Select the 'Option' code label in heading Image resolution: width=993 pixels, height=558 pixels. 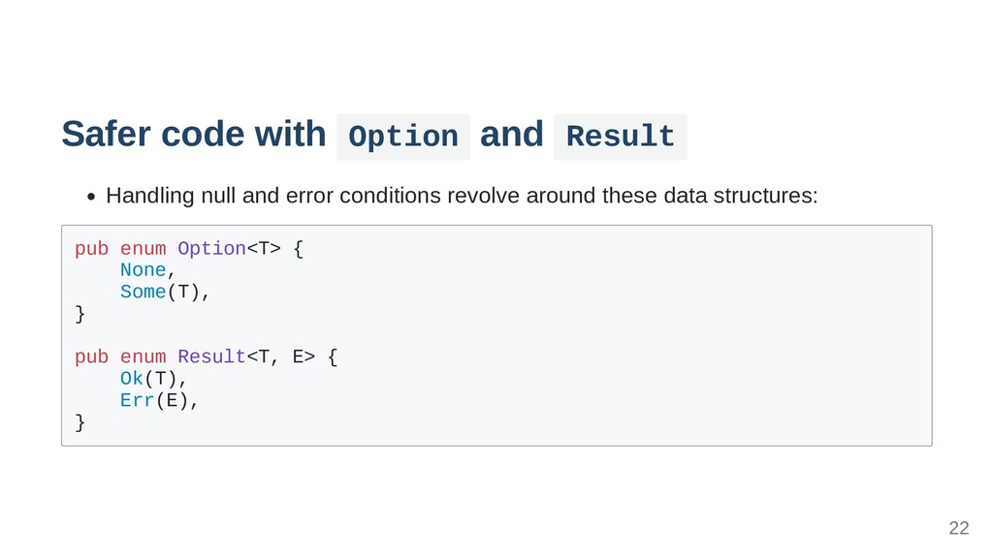click(x=403, y=137)
